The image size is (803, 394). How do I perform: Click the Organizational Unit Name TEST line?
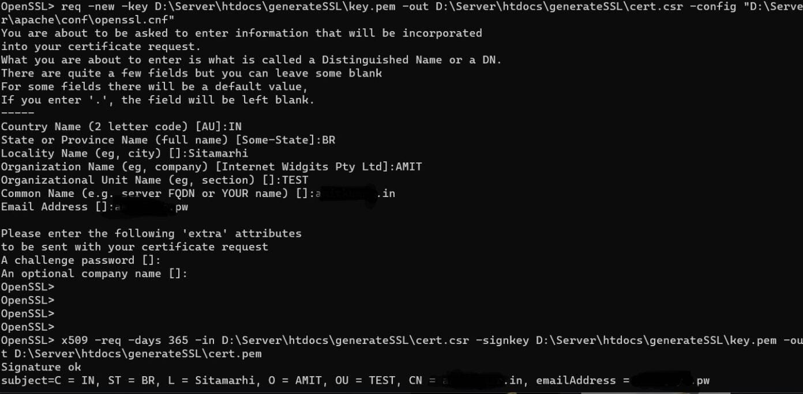[x=154, y=180]
